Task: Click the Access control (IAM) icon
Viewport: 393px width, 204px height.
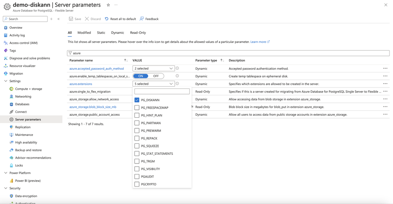Action: point(6,43)
